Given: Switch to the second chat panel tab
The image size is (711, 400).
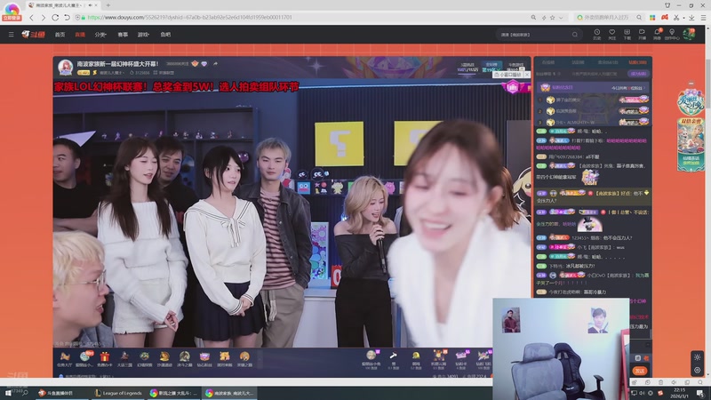Looking at the screenshot, I should (x=578, y=62).
